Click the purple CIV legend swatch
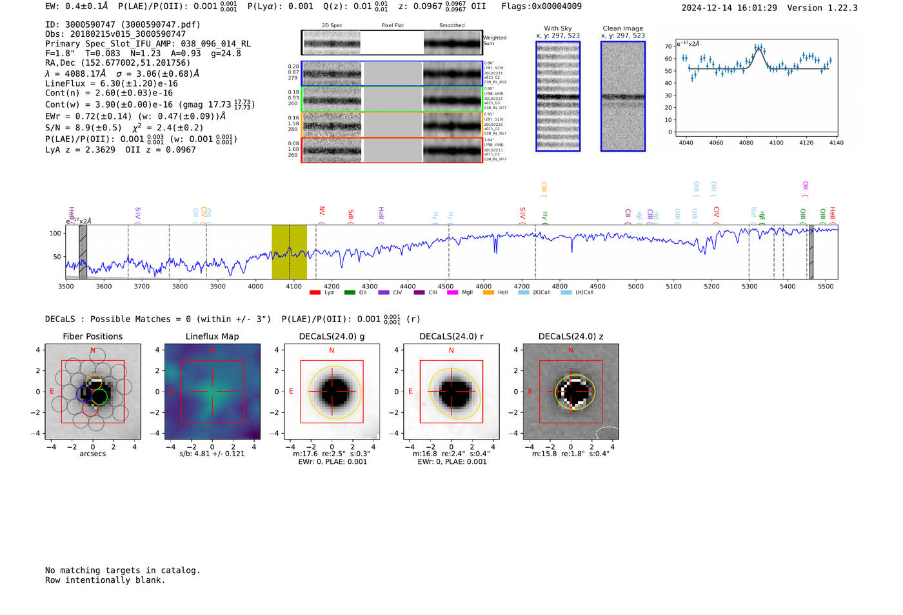903x615 pixels. coord(384,292)
